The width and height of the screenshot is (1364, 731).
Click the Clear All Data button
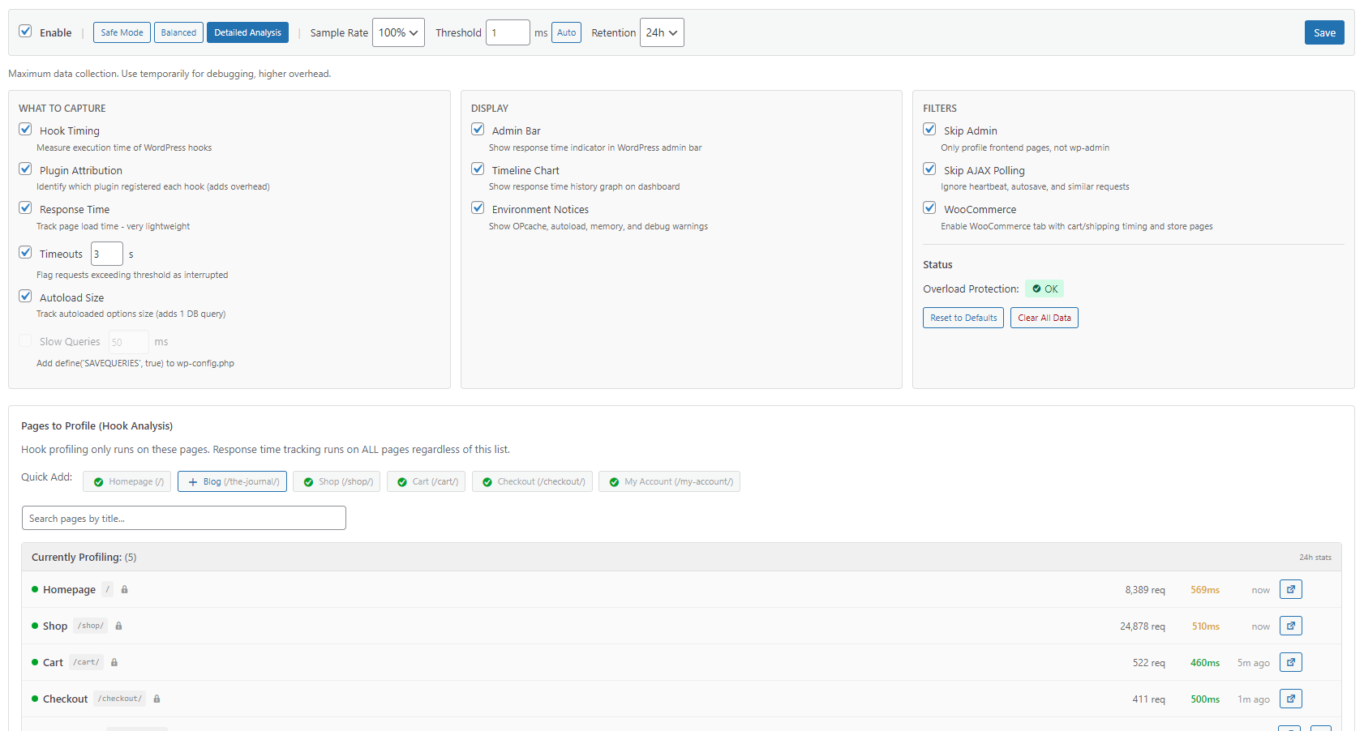[x=1044, y=317]
